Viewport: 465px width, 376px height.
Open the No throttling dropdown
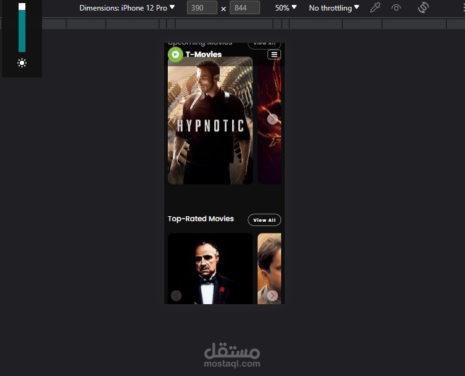334,8
